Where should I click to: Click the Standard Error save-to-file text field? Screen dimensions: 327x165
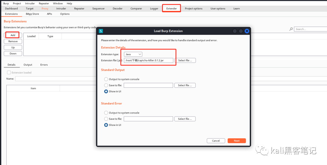click(148, 119)
